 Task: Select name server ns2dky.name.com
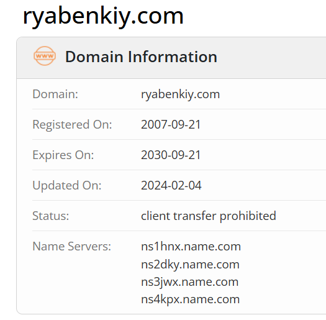pyautogui.click(x=190, y=265)
